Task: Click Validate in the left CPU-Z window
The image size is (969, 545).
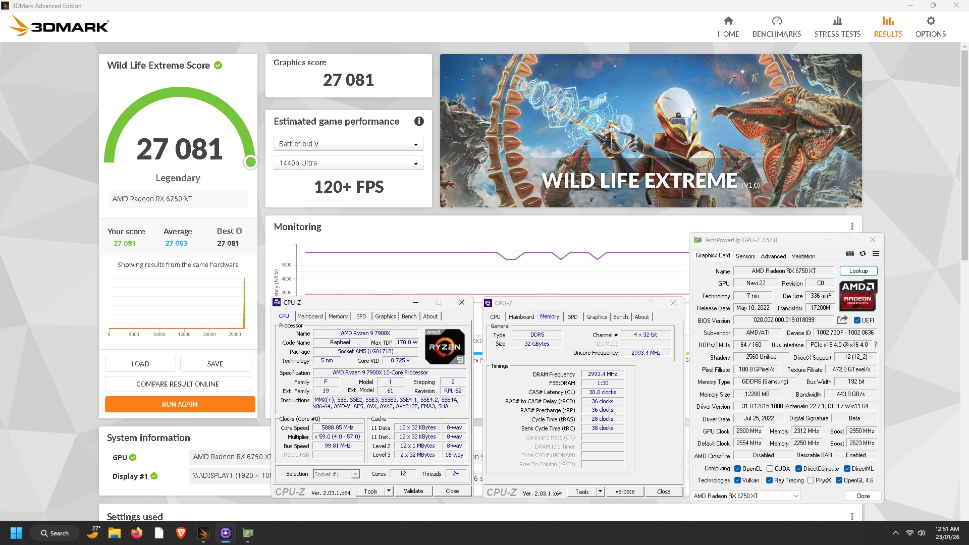Action: [413, 491]
